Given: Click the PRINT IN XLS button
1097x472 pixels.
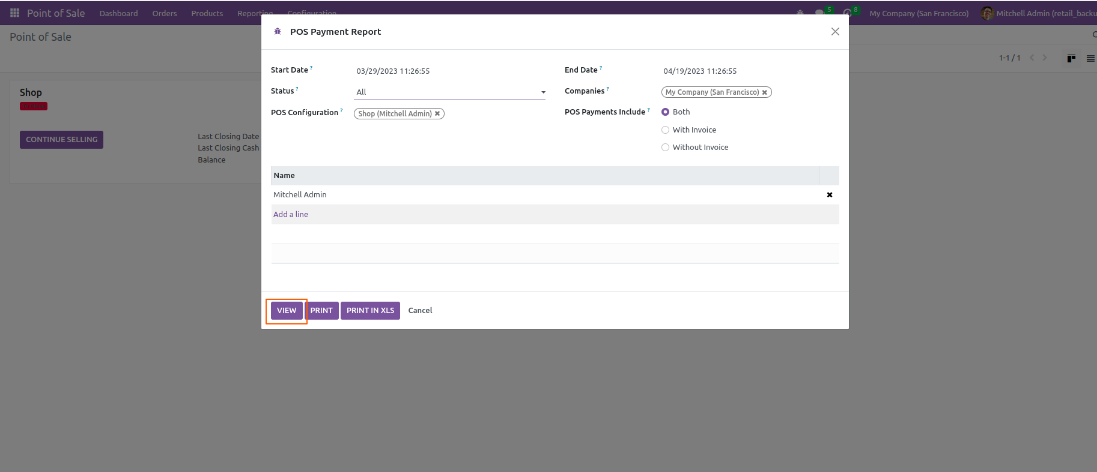Looking at the screenshot, I should coord(370,311).
